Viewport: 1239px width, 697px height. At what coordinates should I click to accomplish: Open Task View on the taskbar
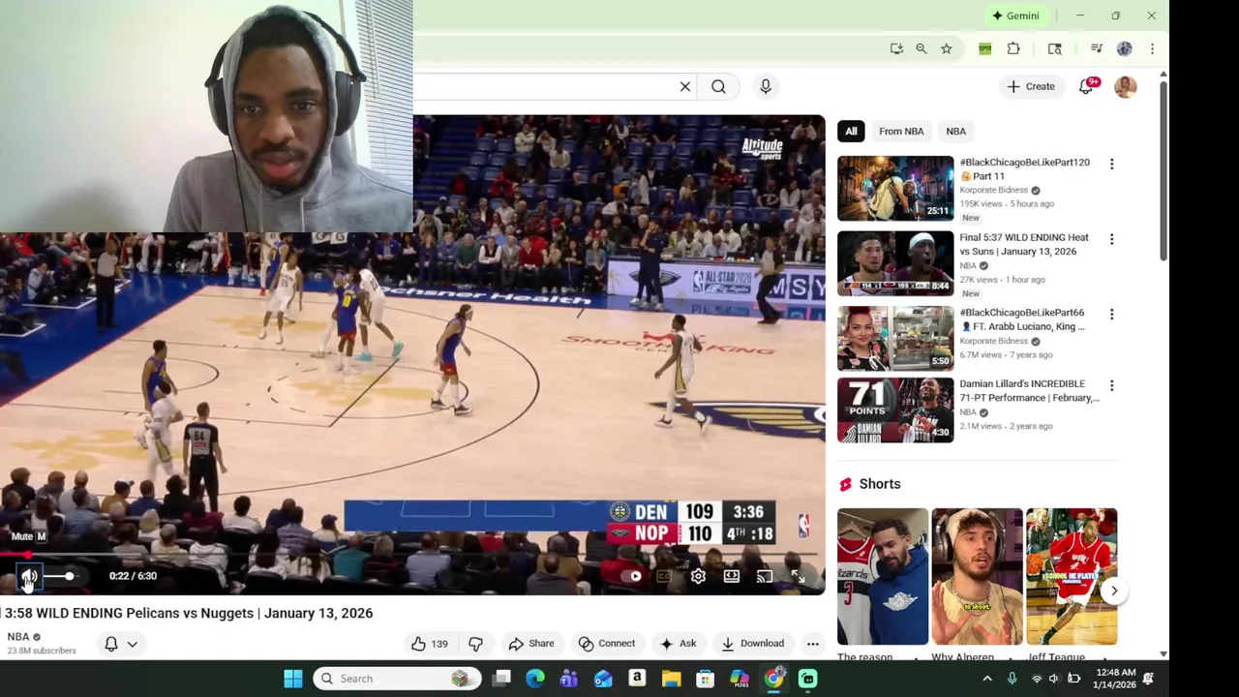click(x=501, y=679)
